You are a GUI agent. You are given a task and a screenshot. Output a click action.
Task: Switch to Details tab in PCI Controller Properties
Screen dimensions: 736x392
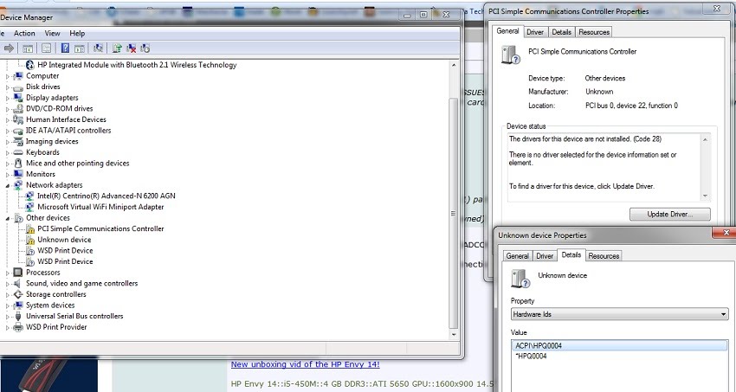[x=561, y=32]
